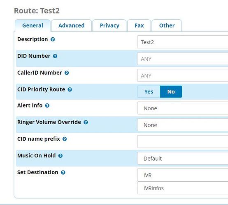Click the help icon beside DID Number
228x205 pixels.
pyautogui.click(x=55, y=56)
